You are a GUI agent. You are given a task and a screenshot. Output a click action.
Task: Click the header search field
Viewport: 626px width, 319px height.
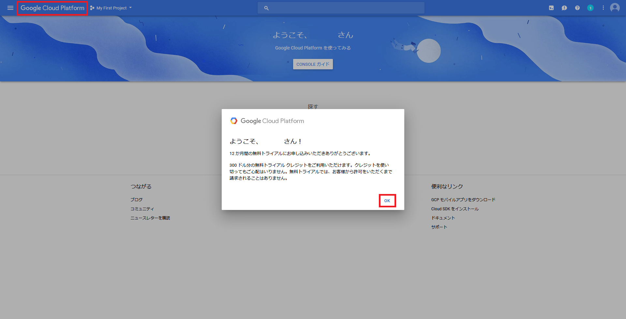(341, 8)
